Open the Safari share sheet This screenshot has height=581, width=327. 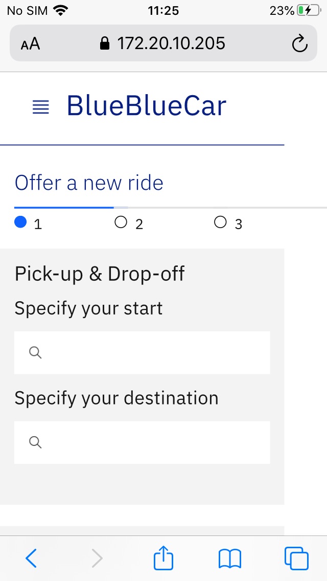click(x=163, y=558)
